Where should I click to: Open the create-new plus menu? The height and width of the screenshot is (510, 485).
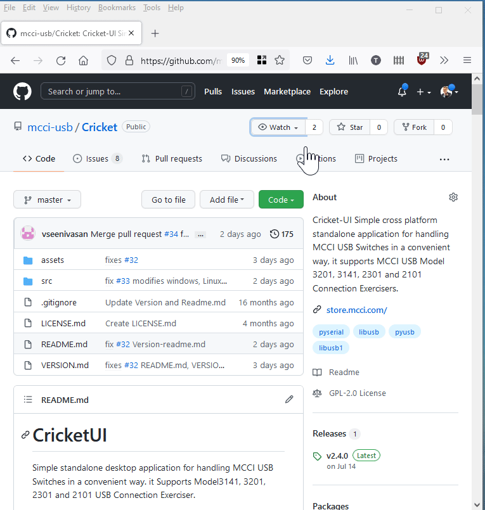(424, 92)
